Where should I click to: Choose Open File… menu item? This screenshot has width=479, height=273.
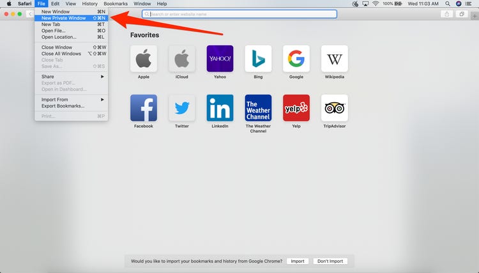pos(71,31)
